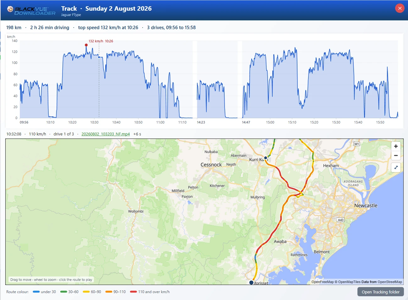Zoom out the map with minus button
The height and width of the screenshot is (300, 408).
396,155
